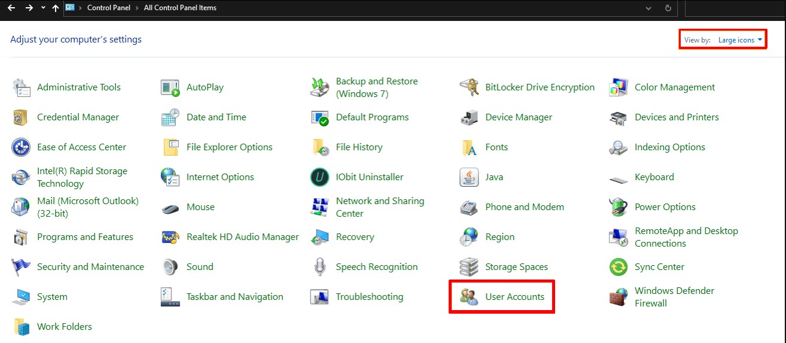Open the Intel Rapid Storage Technology icon
This screenshot has height=343, width=786.
[x=21, y=177]
